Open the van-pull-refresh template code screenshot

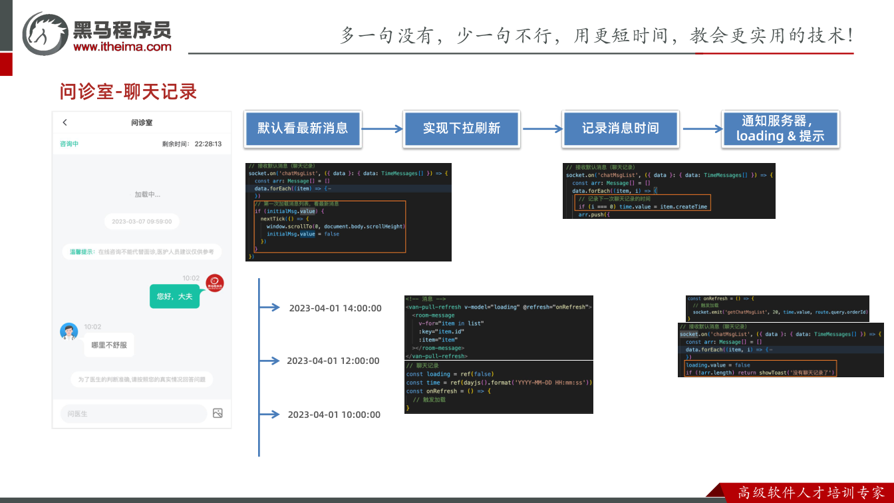[x=499, y=328]
